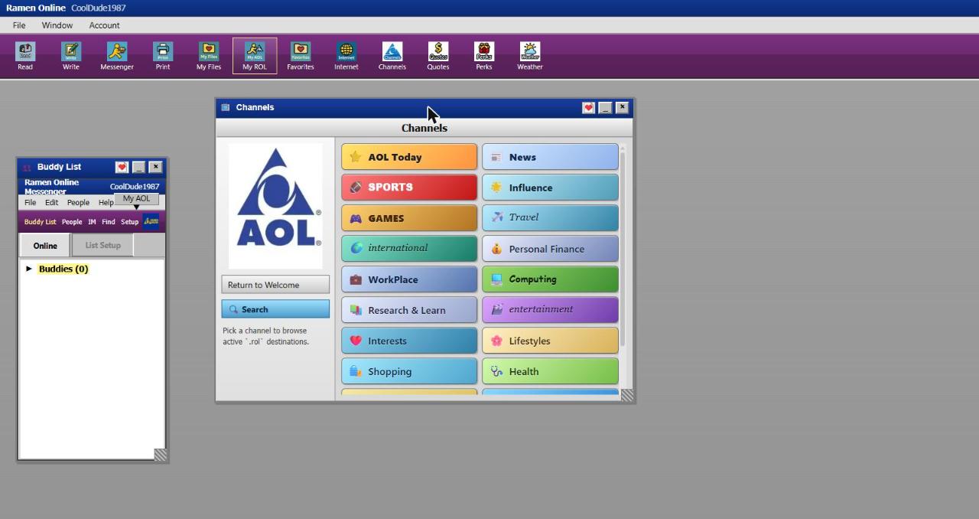Switch to the List Setup tab
Screen dimensions: 979x519
102,246
